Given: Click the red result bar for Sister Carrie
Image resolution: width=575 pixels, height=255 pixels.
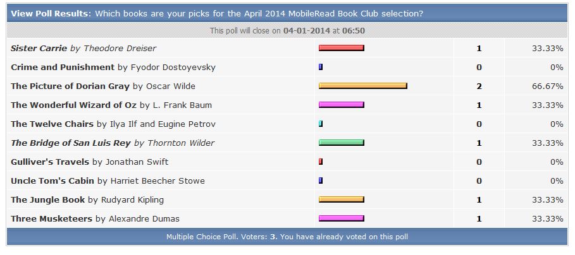Looking at the screenshot, I should tap(341, 48).
